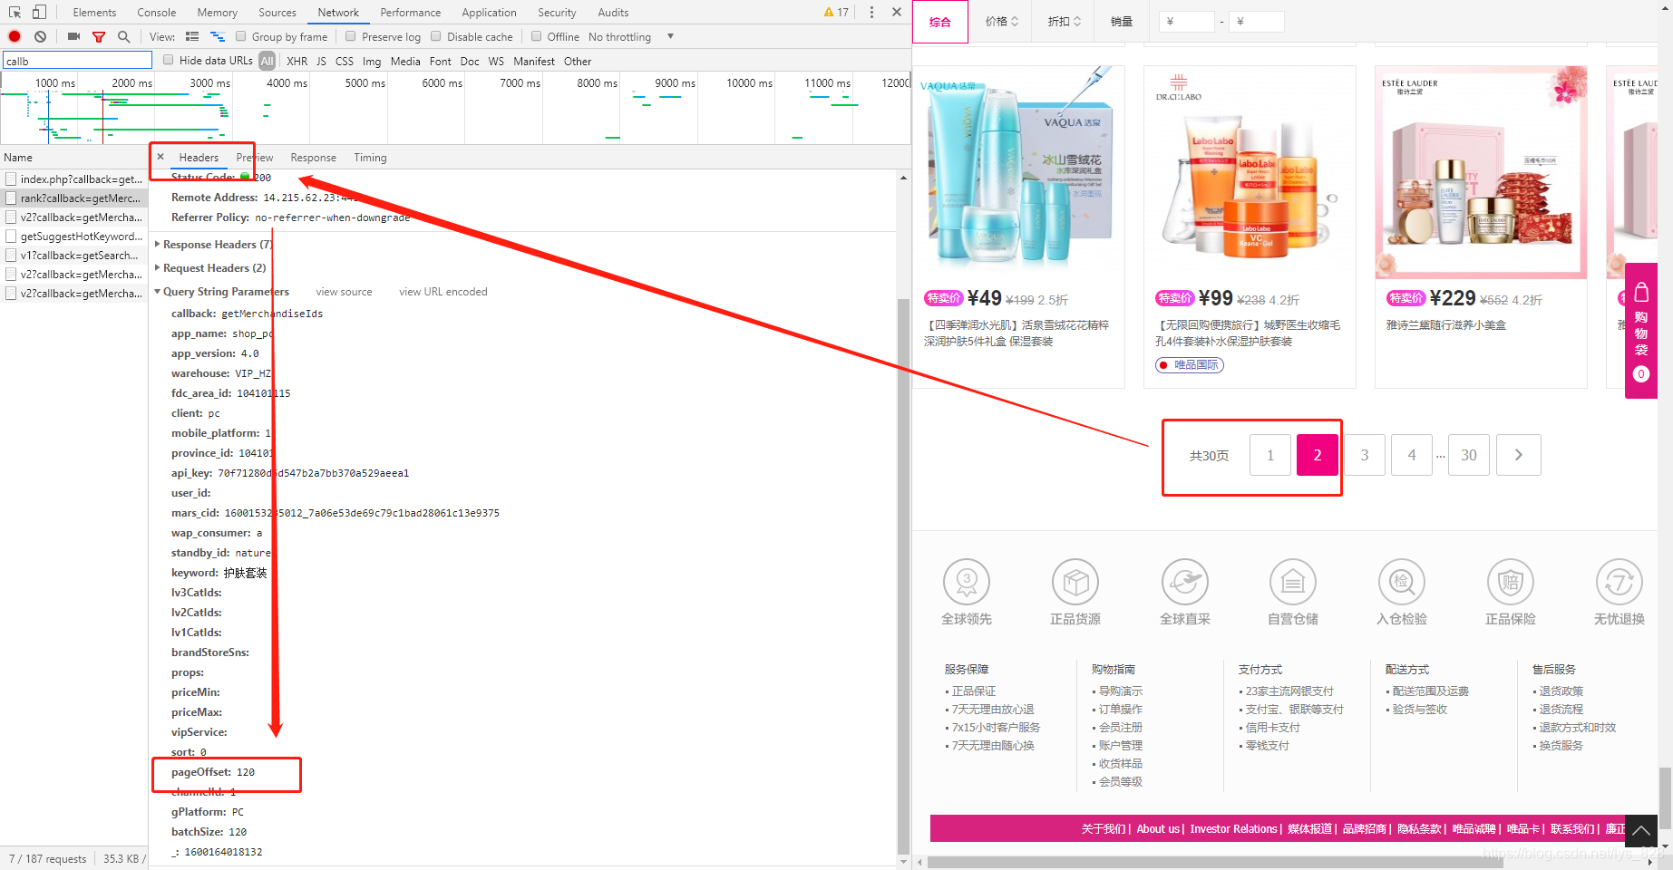
Task: Open the shopping bag sidebar icon
Action: point(1640,292)
